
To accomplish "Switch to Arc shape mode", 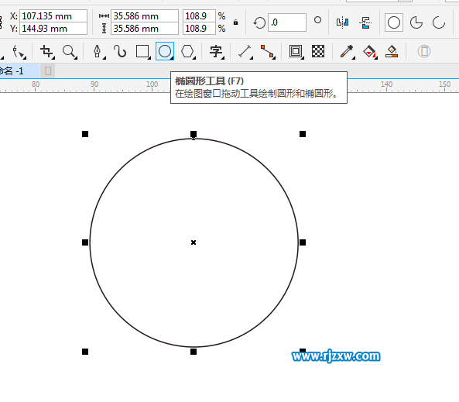I will 439,22.
